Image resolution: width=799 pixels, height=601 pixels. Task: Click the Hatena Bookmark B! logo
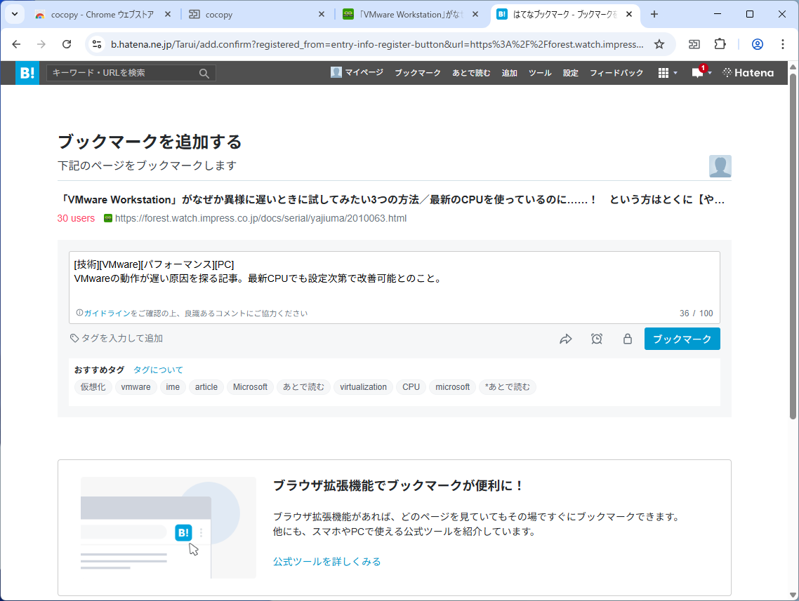[27, 72]
